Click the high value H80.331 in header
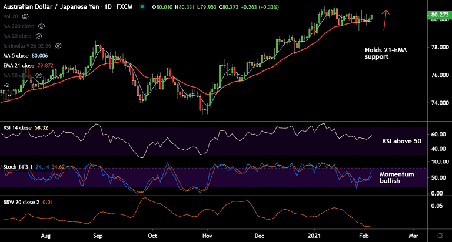The width and height of the screenshot is (452, 242). coord(185,7)
